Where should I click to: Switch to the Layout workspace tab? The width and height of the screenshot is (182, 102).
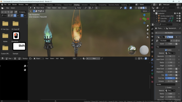(34, 5)
